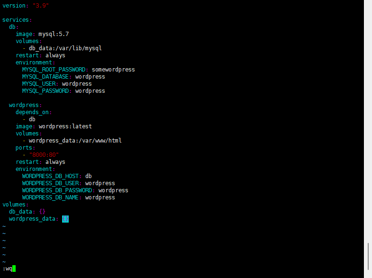Click the version string "3.9"

[41, 6]
